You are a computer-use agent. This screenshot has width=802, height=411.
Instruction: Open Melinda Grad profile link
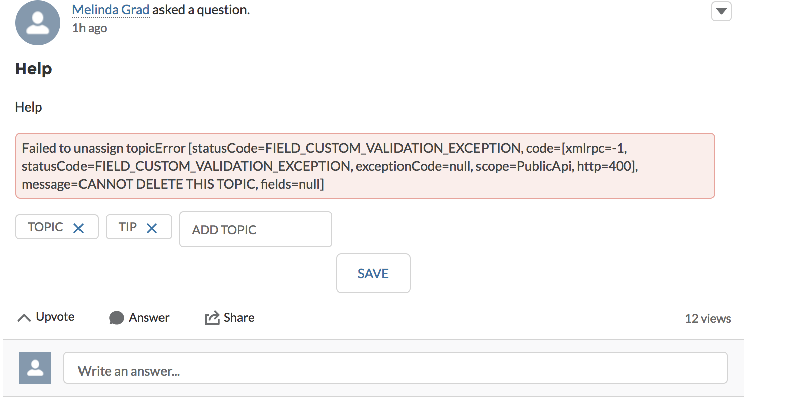click(x=111, y=9)
